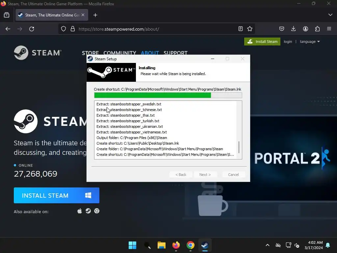Select the Steam, The Ultimate Online Game tab
337x253 pixels.
coord(52,15)
